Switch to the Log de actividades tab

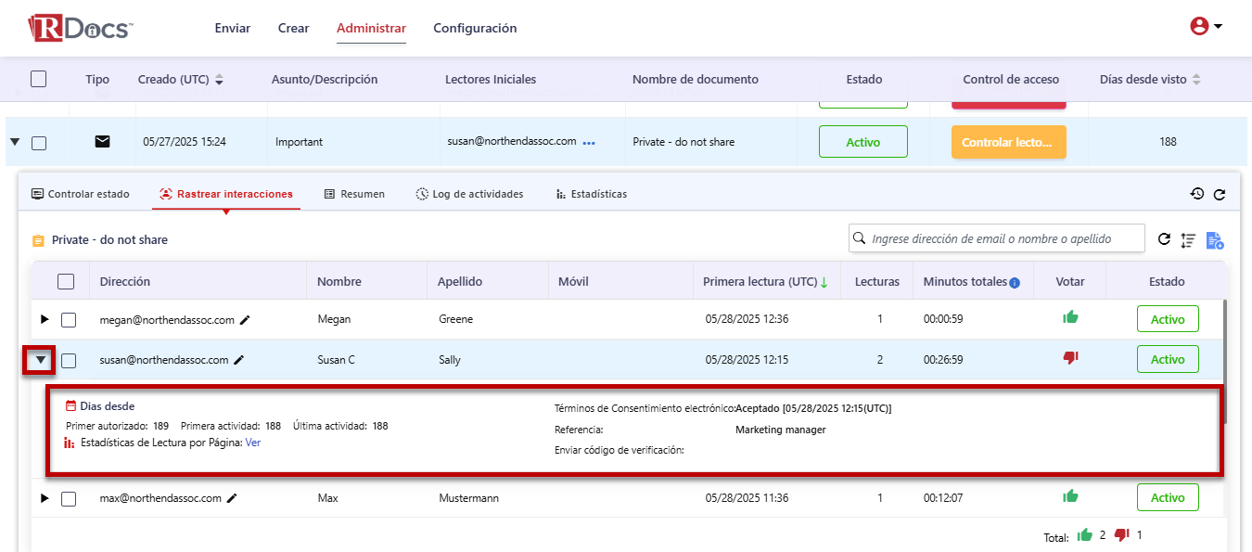[470, 194]
